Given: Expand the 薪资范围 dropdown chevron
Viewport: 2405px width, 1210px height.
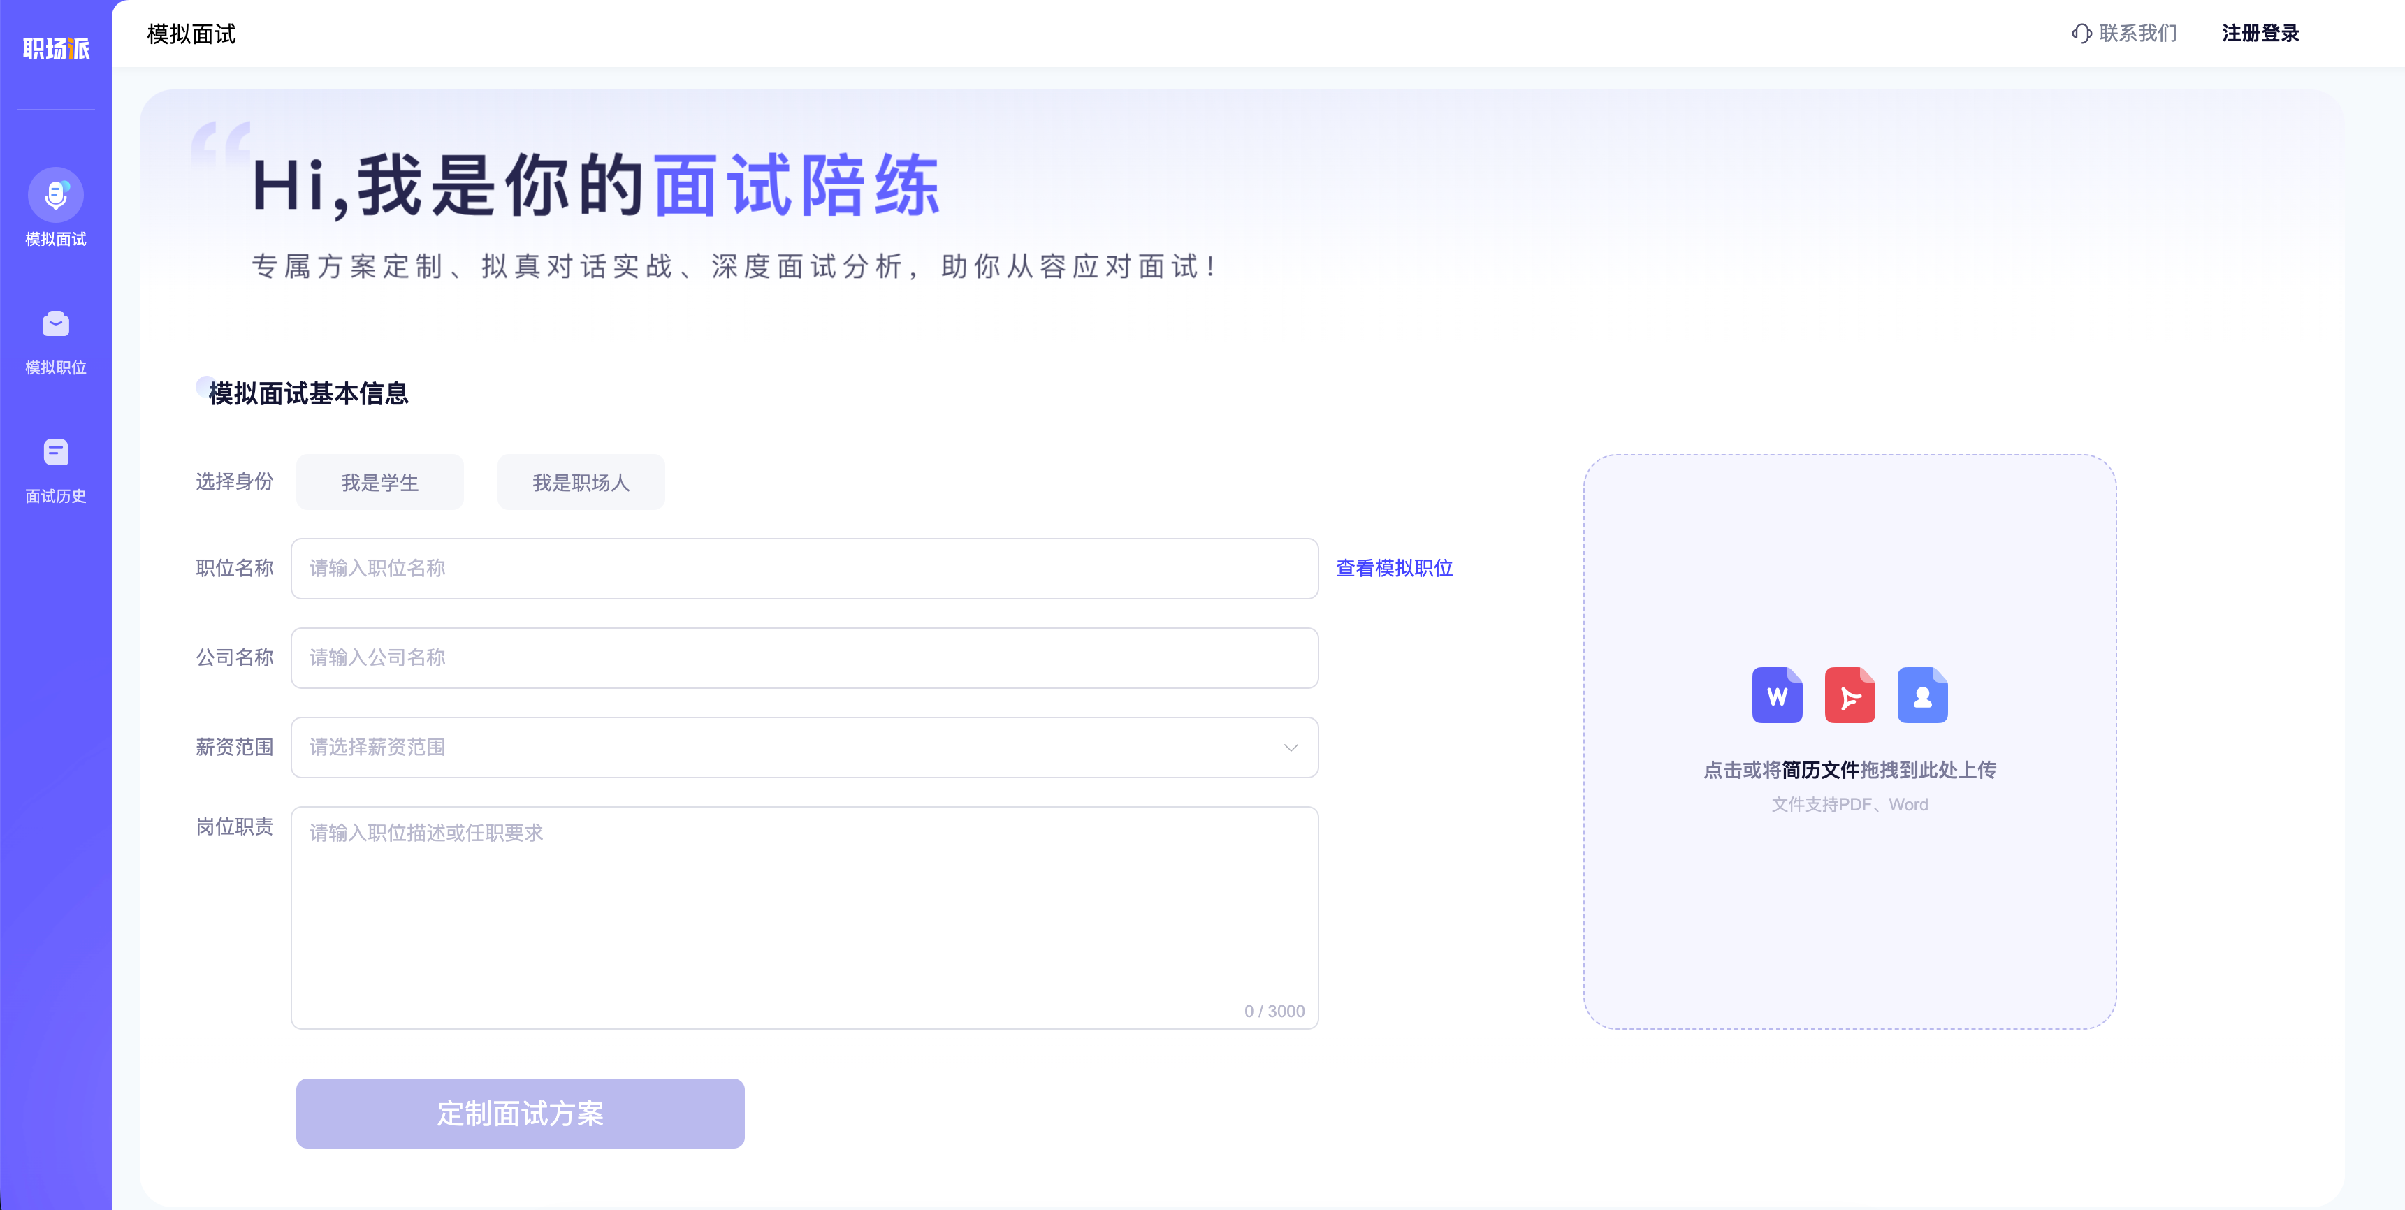Looking at the screenshot, I should 1291,748.
